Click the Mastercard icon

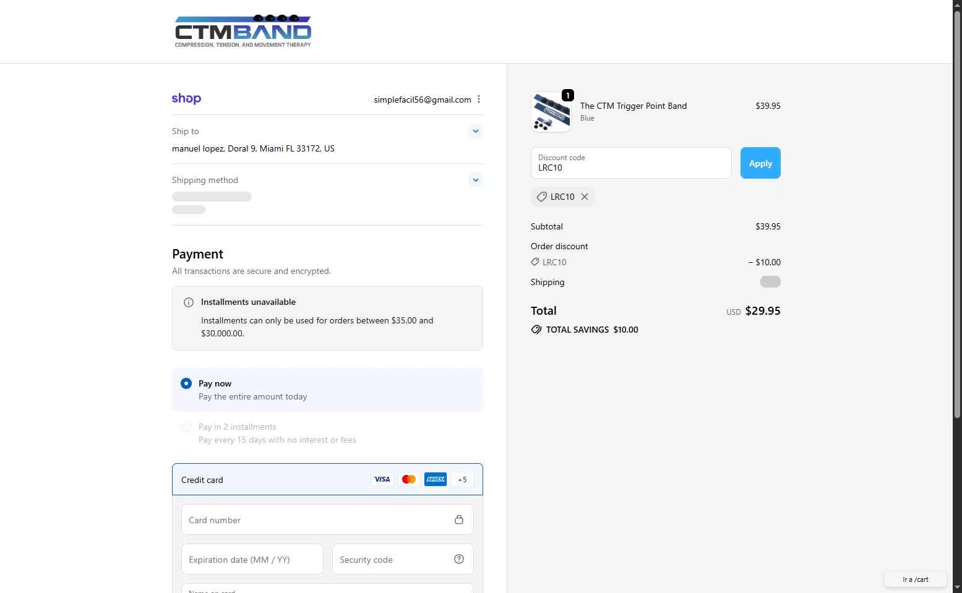tap(409, 479)
